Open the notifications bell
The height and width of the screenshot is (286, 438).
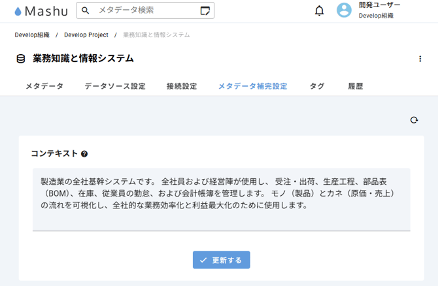(319, 10)
